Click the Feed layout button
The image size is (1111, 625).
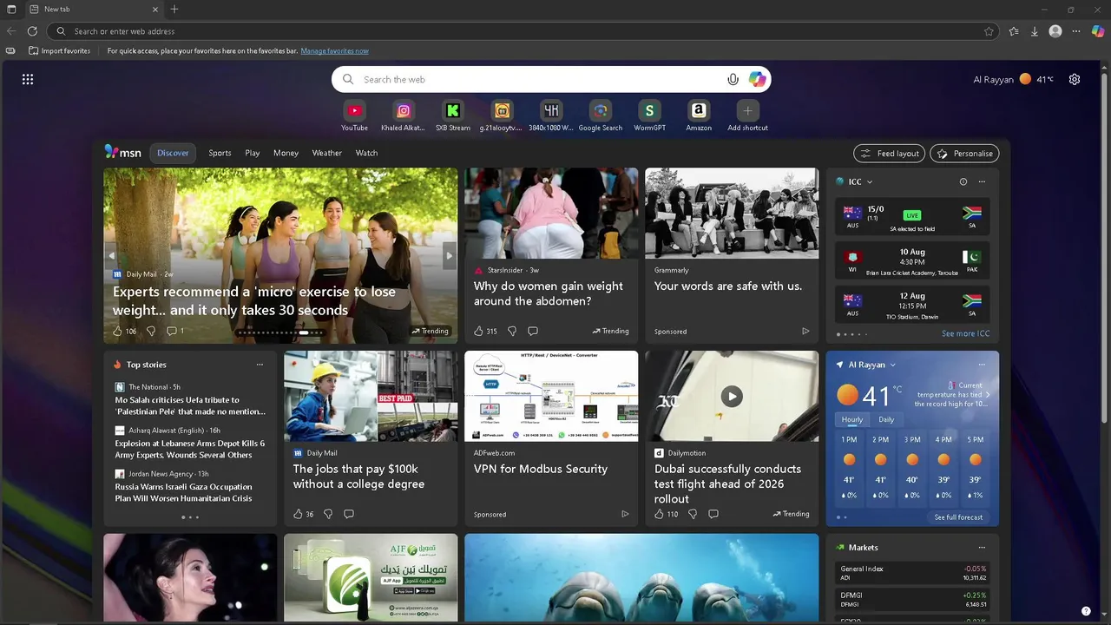[889, 154]
